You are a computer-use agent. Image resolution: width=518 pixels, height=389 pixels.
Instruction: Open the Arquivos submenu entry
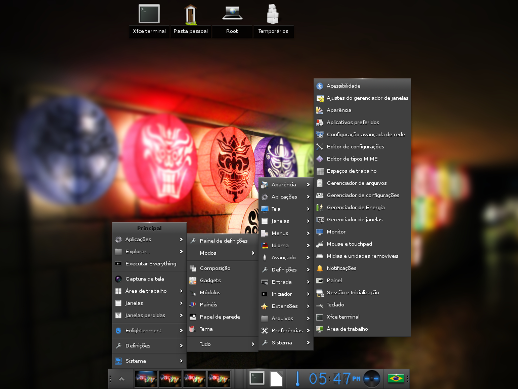point(286,319)
